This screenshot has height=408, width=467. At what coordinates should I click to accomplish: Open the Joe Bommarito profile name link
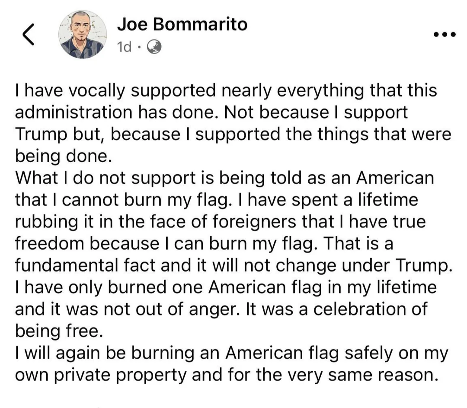(182, 24)
